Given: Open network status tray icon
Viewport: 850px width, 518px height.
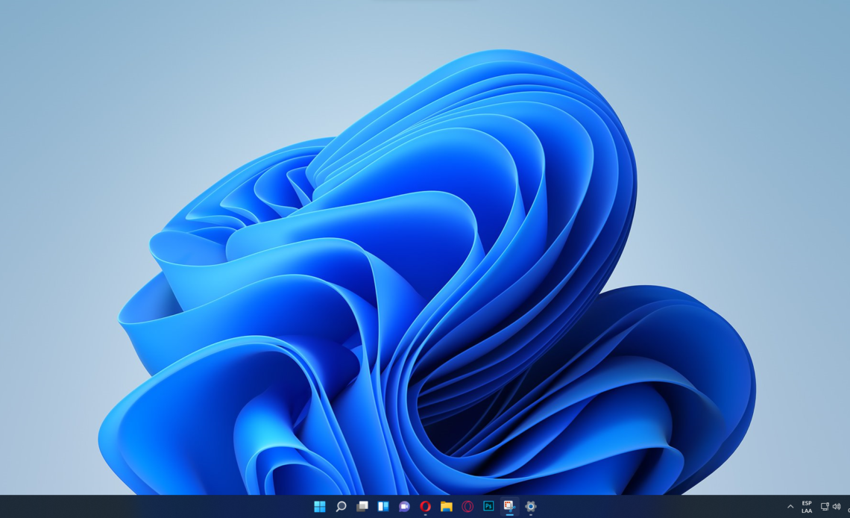Looking at the screenshot, I should point(825,507).
